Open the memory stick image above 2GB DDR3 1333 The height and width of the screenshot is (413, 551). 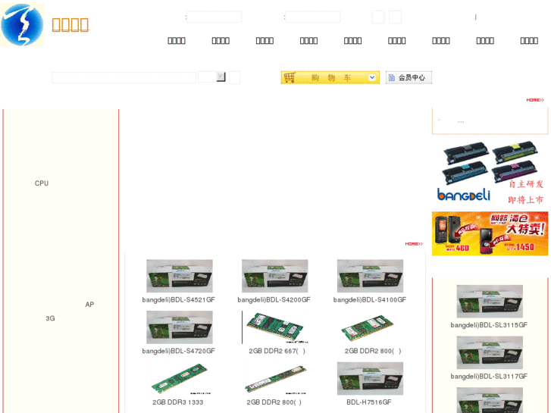point(180,379)
